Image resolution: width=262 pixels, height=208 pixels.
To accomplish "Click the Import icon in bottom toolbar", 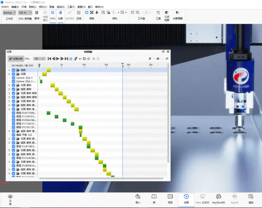I will click(138, 199).
